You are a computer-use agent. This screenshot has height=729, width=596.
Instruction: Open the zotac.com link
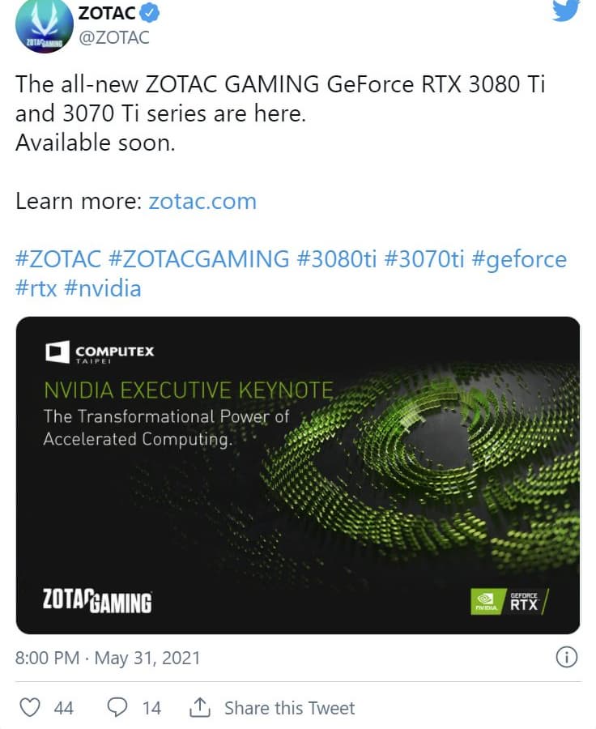pyautogui.click(x=202, y=202)
